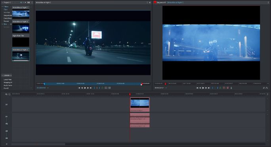Open the Pond5 library
This screenshot has width=271, height=147.
[6, 88]
